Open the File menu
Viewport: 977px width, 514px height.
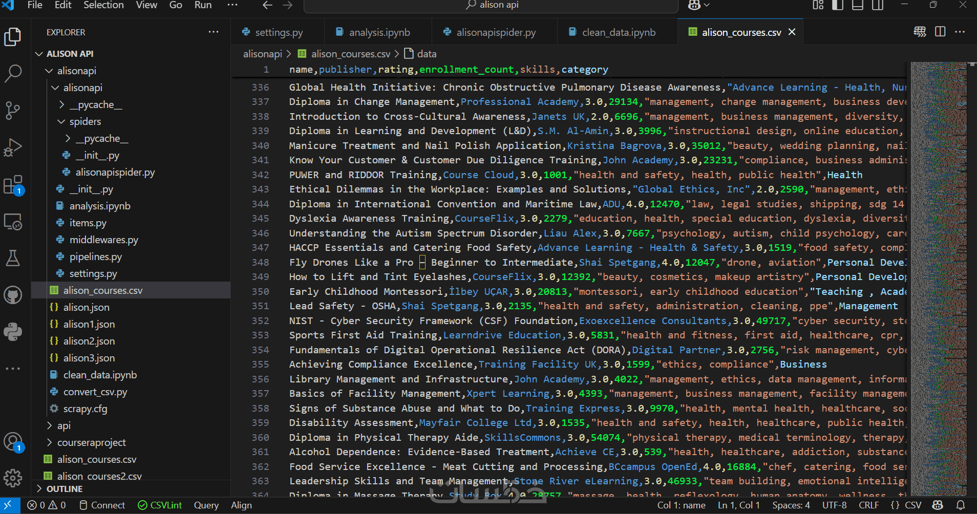coord(35,5)
